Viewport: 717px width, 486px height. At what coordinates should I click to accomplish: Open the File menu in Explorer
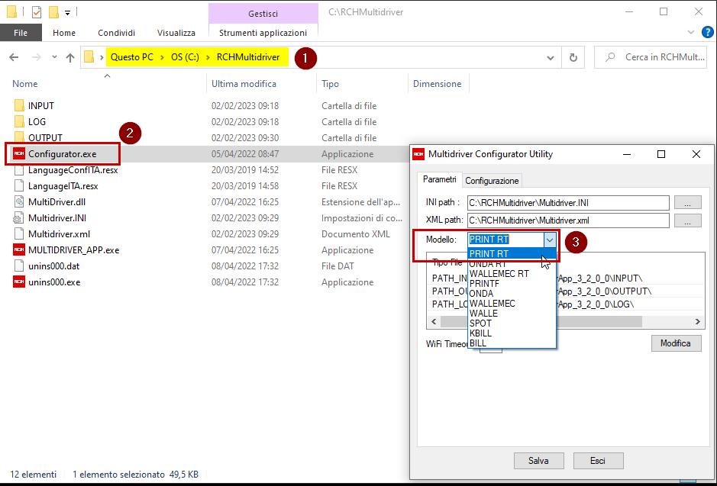click(21, 33)
